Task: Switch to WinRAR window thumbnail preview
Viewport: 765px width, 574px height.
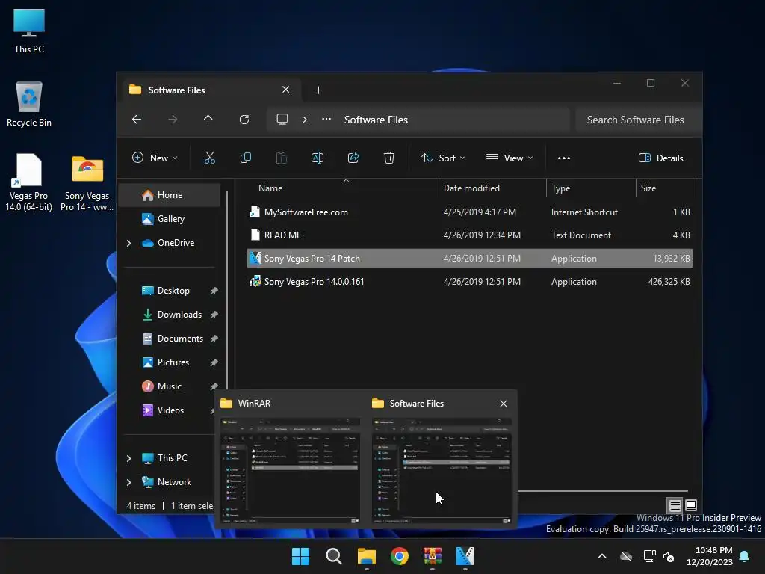Action: point(290,470)
